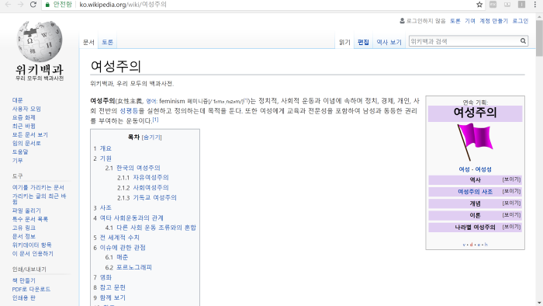This screenshot has width=543, height=306.
Task: Click the purple flag image
Action: coord(475,141)
